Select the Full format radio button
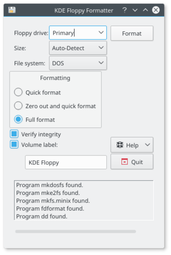Image resolution: width=171 pixels, height=255 pixels. click(x=18, y=119)
